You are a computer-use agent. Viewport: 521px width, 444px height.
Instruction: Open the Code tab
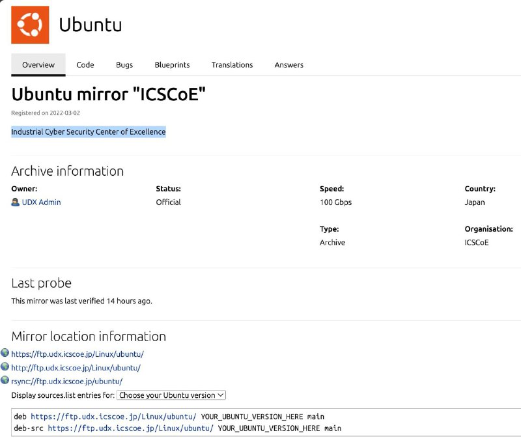[x=85, y=64]
